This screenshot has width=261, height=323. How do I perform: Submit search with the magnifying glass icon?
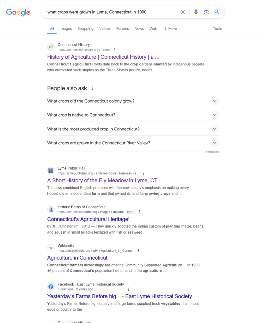[x=217, y=12]
